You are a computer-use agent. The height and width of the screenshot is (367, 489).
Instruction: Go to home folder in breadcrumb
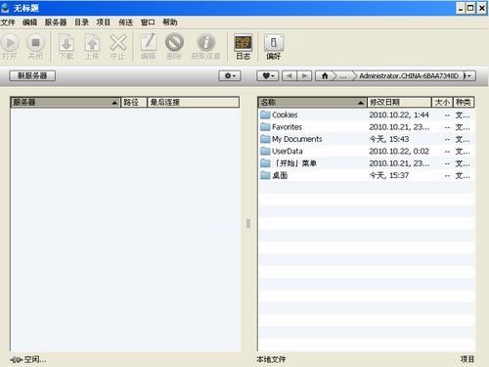325,76
